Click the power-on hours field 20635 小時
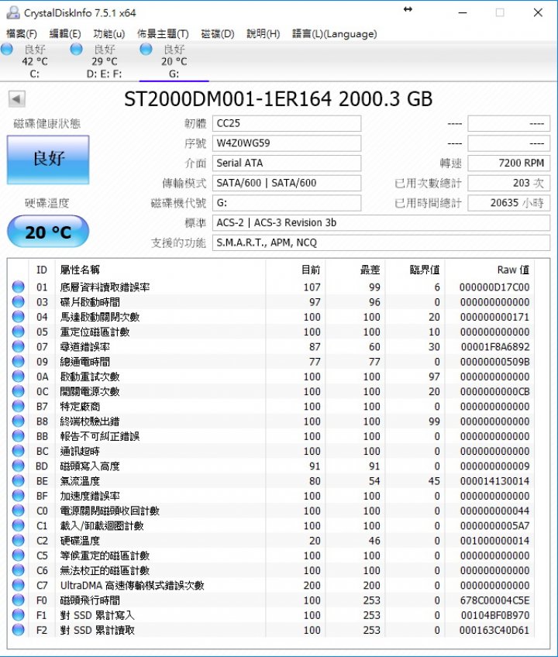Screen dimensions: 558x657 click(x=509, y=203)
